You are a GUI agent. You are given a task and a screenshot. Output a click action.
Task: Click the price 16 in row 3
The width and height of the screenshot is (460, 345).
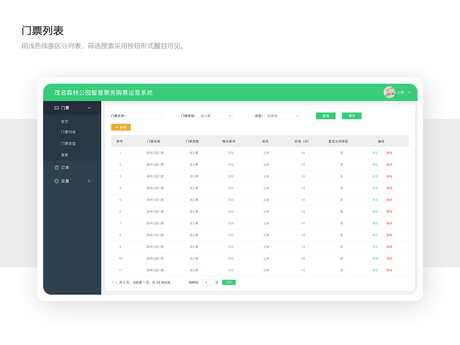tap(303, 177)
